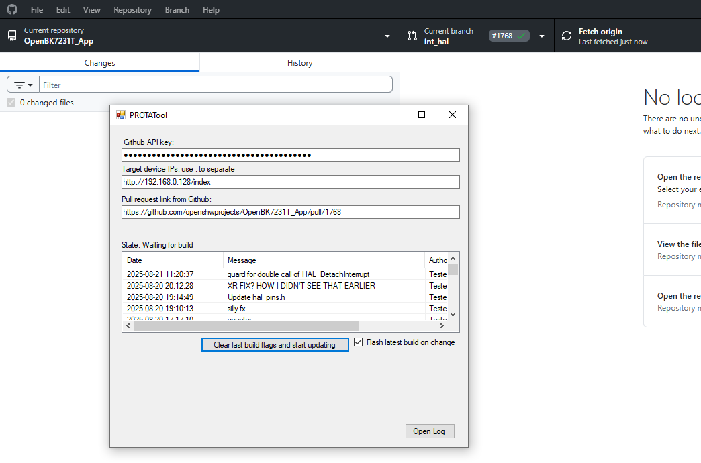The image size is (701, 463).
Task: Expand the Current repository dropdown
Action: (x=387, y=36)
